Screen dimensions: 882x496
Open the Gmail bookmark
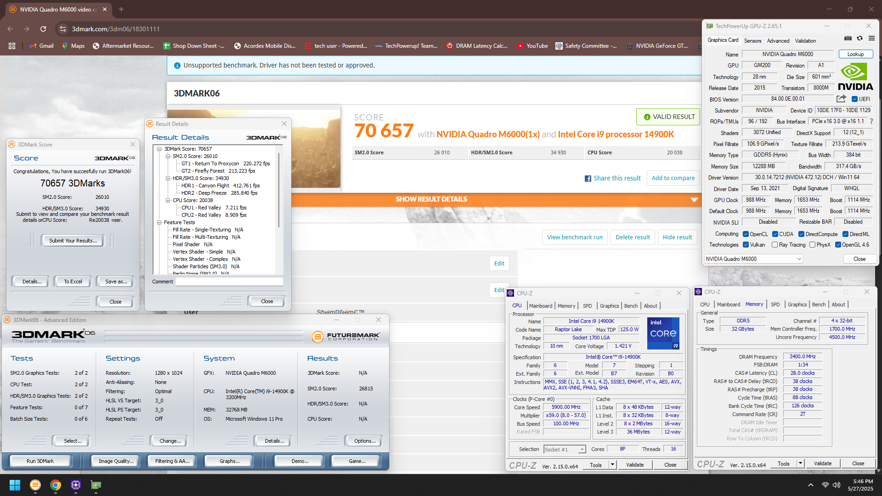click(42, 46)
